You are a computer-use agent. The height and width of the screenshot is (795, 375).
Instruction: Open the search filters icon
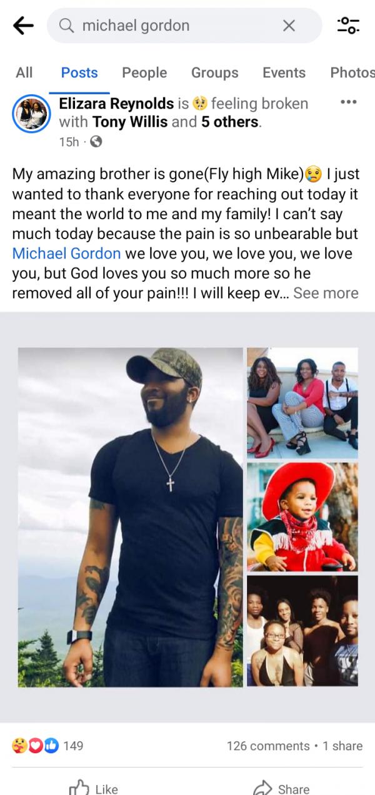[348, 26]
